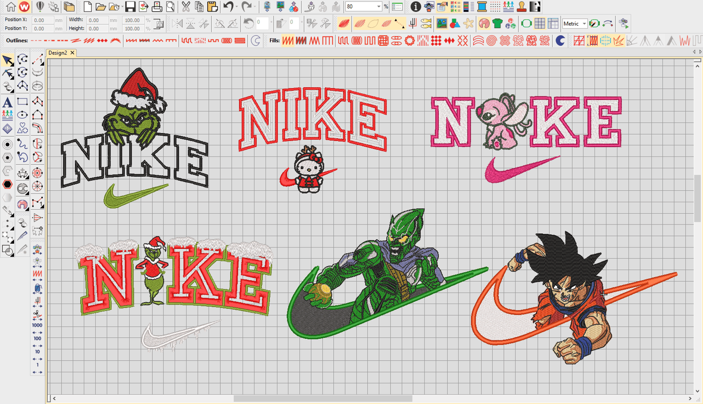Open the Undo history dropdown arrow
Viewport: 703px width, 404px height.
[237, 7]
